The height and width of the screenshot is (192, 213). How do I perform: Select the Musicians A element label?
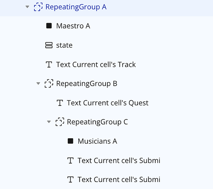(98, 141)
